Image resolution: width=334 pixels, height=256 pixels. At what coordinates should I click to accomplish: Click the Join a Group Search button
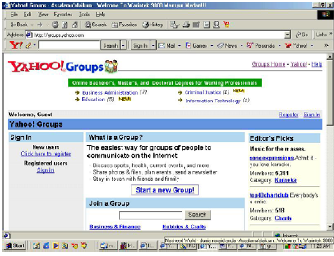pyautogui.click(x=198, y=215)
